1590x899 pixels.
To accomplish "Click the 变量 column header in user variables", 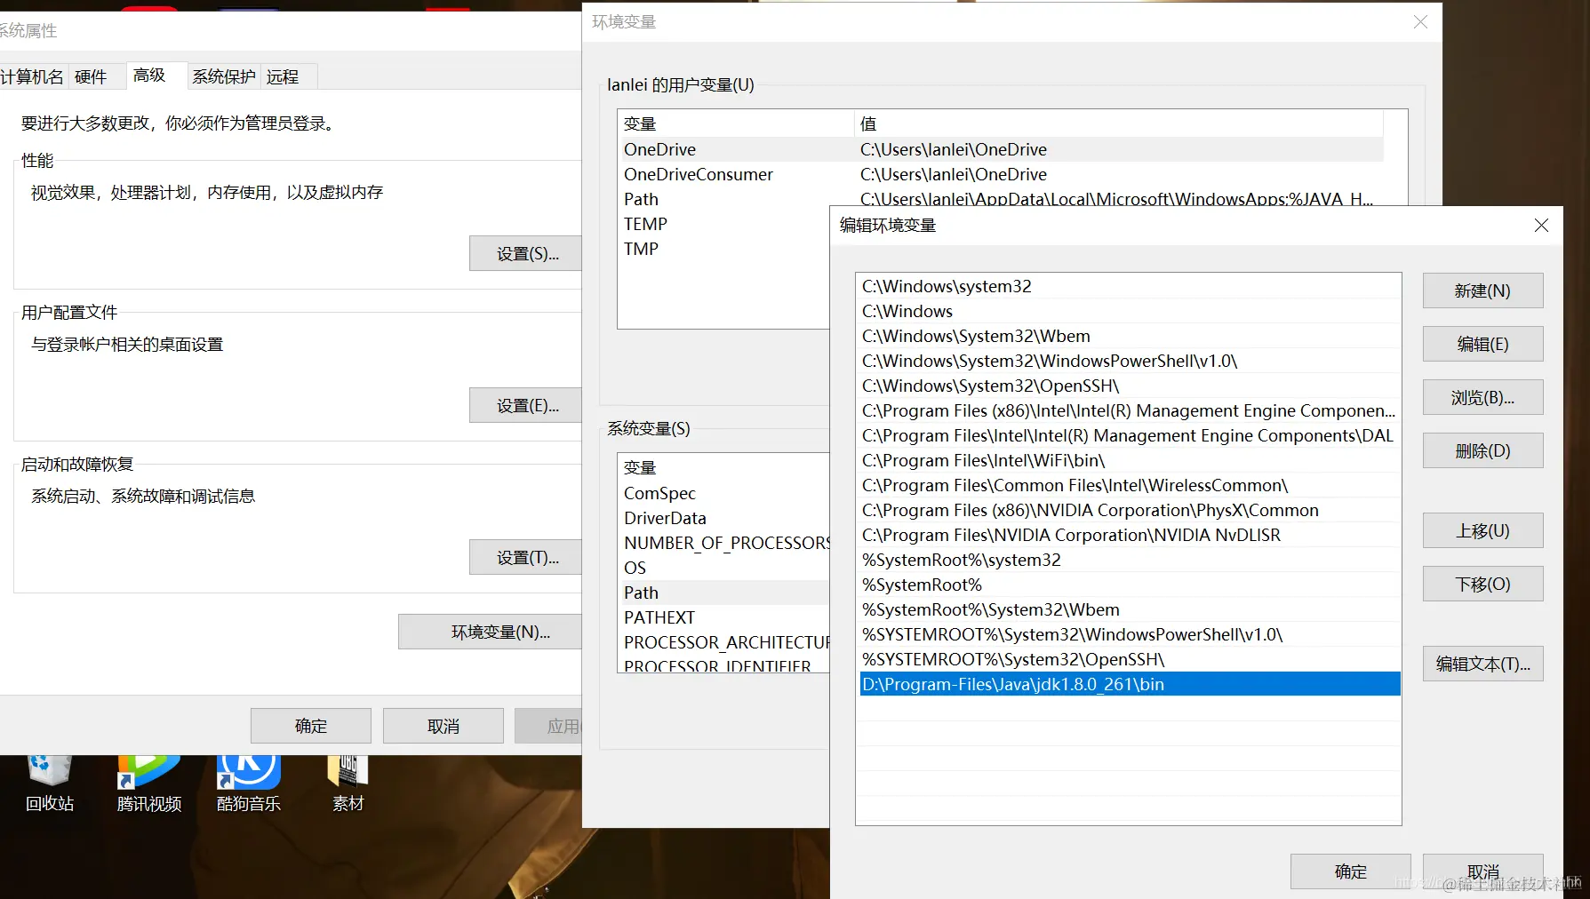I will (736, 123).
